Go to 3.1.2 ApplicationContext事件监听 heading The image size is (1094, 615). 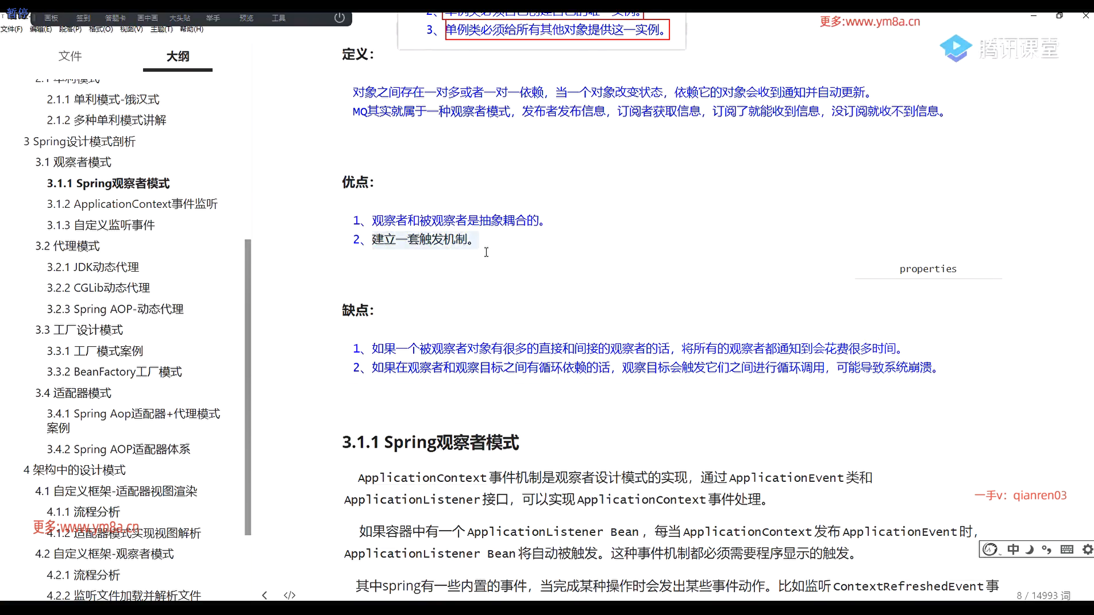(132, 204)
